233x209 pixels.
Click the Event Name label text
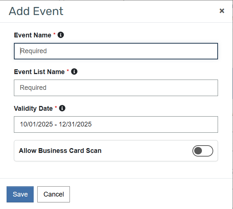pos(33,35)
